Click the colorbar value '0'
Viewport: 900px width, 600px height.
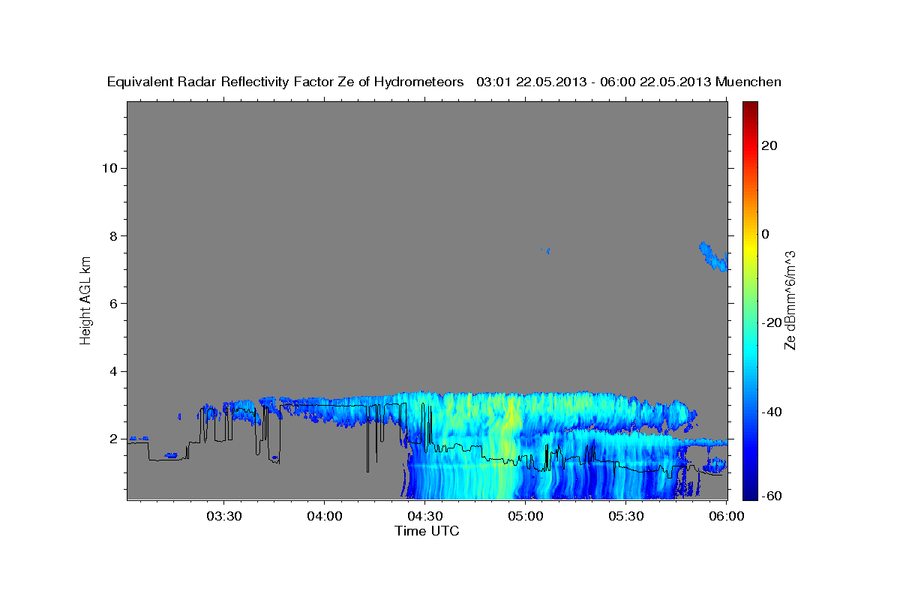click(x=765, y=234)
